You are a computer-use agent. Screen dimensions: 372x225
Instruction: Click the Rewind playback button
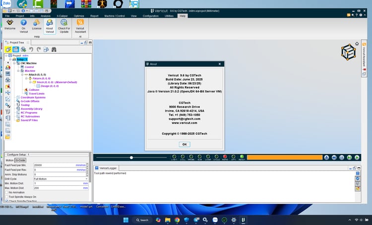point(334,158)
